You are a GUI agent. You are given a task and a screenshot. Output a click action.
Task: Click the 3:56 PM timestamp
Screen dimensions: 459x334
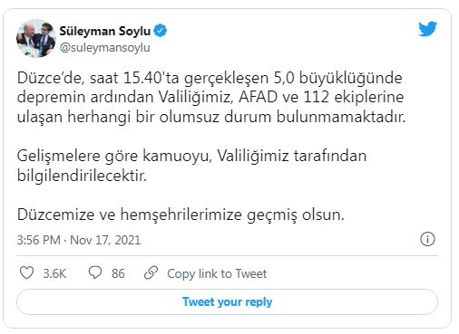[x=39, y=240]
